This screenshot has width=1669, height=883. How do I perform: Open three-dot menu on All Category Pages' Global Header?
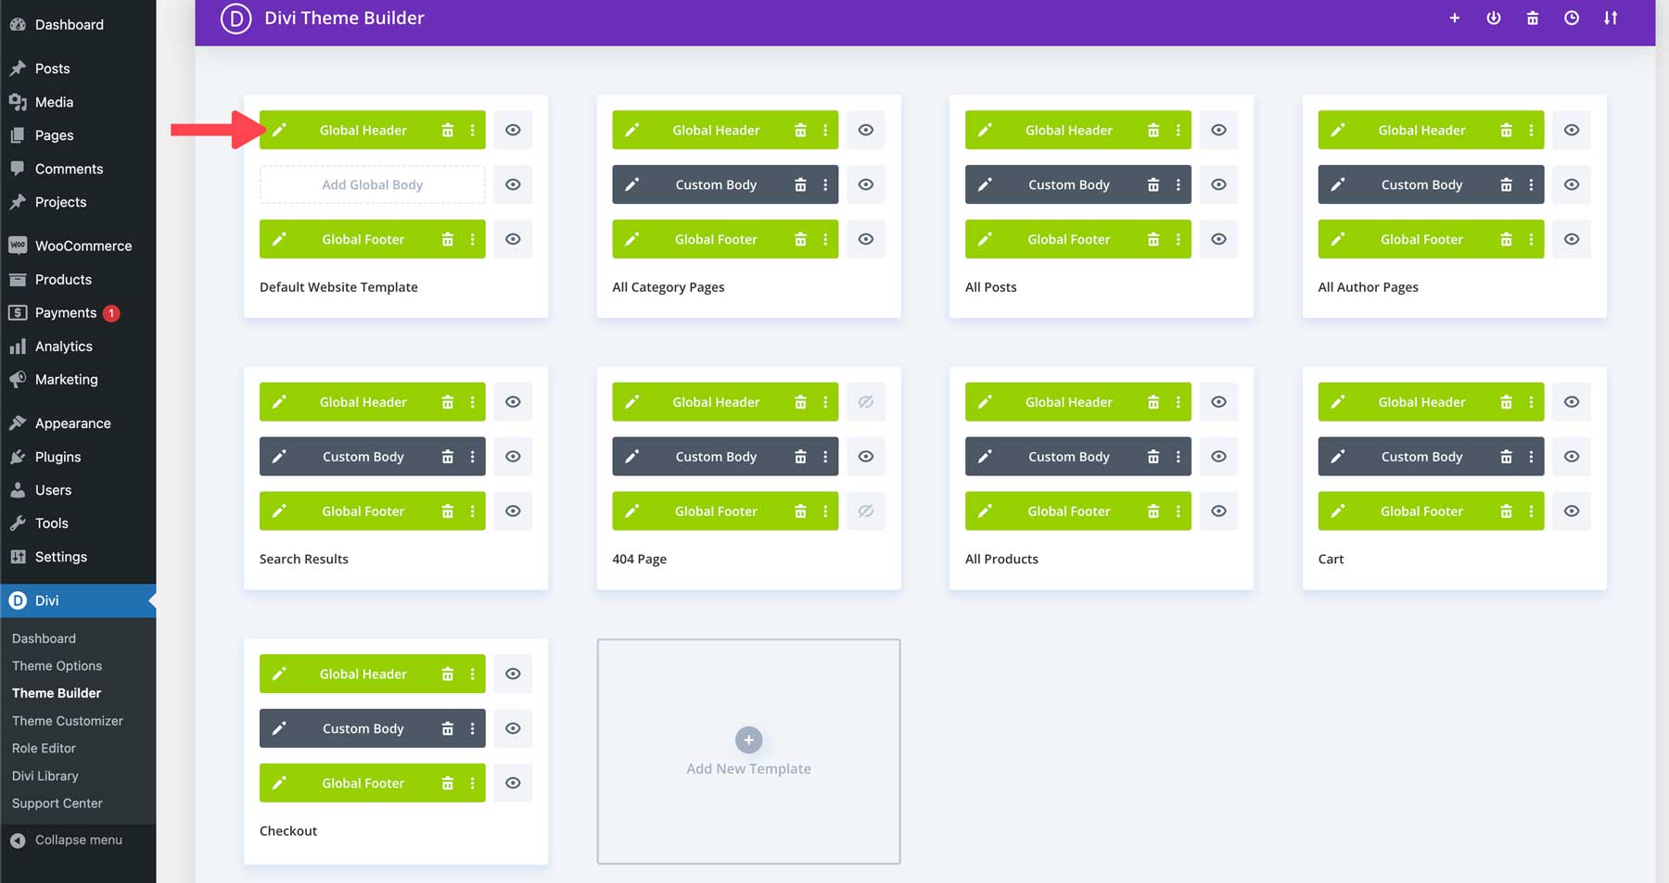(x=825, y=130)
